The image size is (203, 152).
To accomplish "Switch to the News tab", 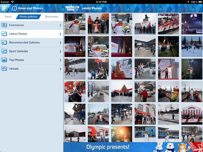I will (x=8, y=16).
